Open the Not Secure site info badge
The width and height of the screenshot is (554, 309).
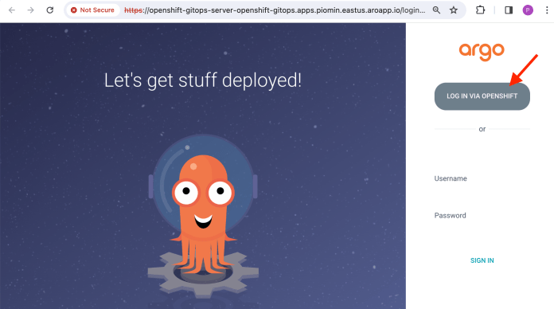pyautogui.click(x=92, y=10)
